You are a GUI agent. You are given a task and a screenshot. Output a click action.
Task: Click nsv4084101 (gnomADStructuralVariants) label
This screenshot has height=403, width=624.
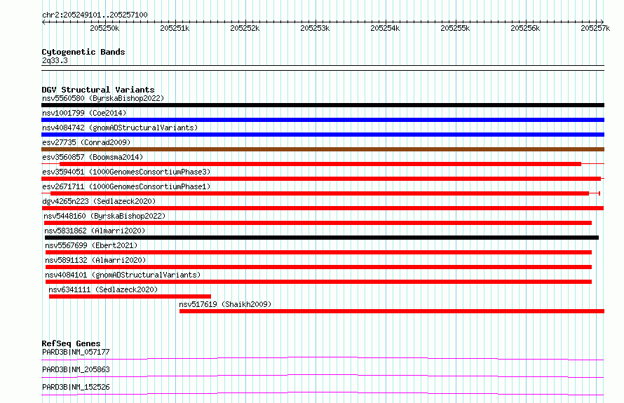click(x=123, y=275)
